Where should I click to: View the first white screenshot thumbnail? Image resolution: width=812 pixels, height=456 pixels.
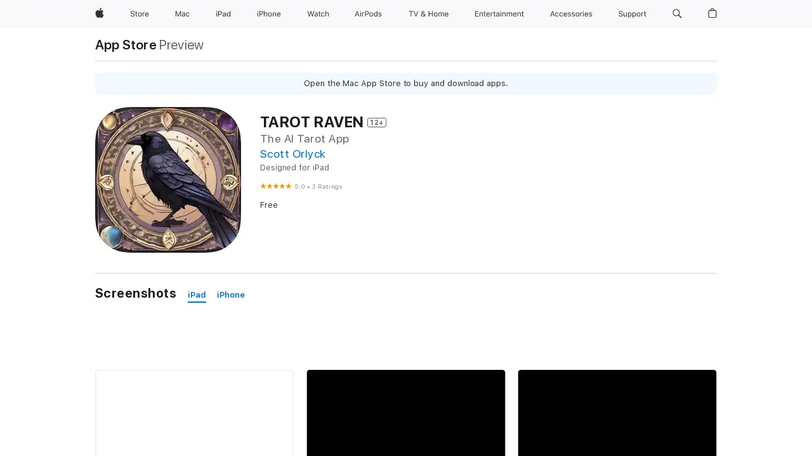click(194, 413)
